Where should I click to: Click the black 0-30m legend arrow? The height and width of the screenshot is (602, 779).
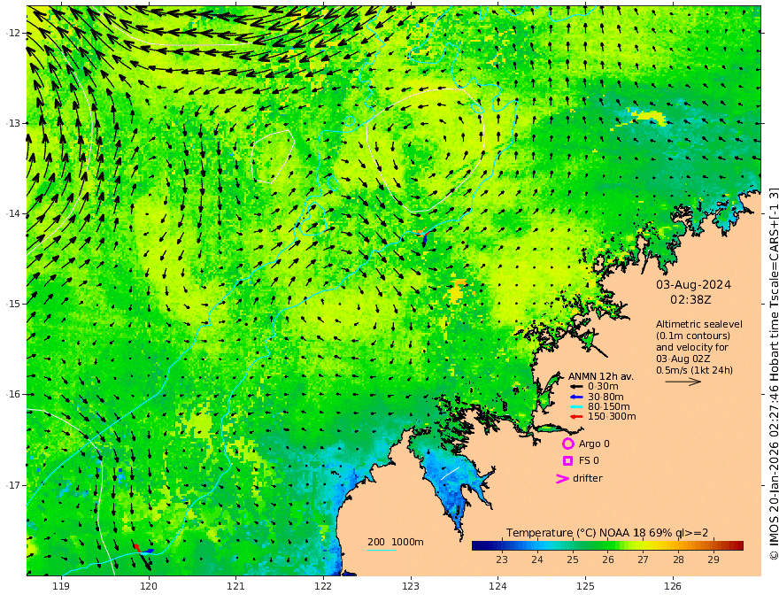click(576, 387)
